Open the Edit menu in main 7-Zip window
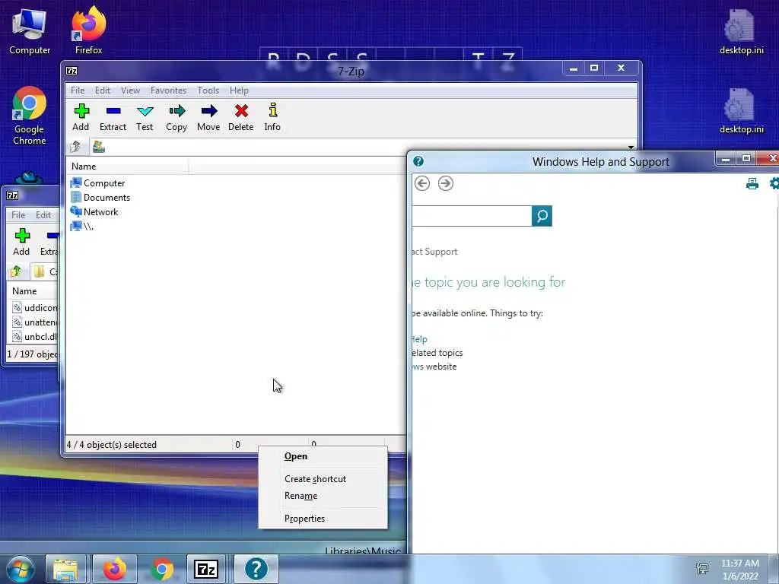Image resolution: width=779 pixels, height=584 pixels. 103,90
